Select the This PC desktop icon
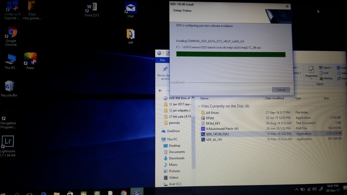The width and height of the screenshot is (347, 195). tap(10, 61)
